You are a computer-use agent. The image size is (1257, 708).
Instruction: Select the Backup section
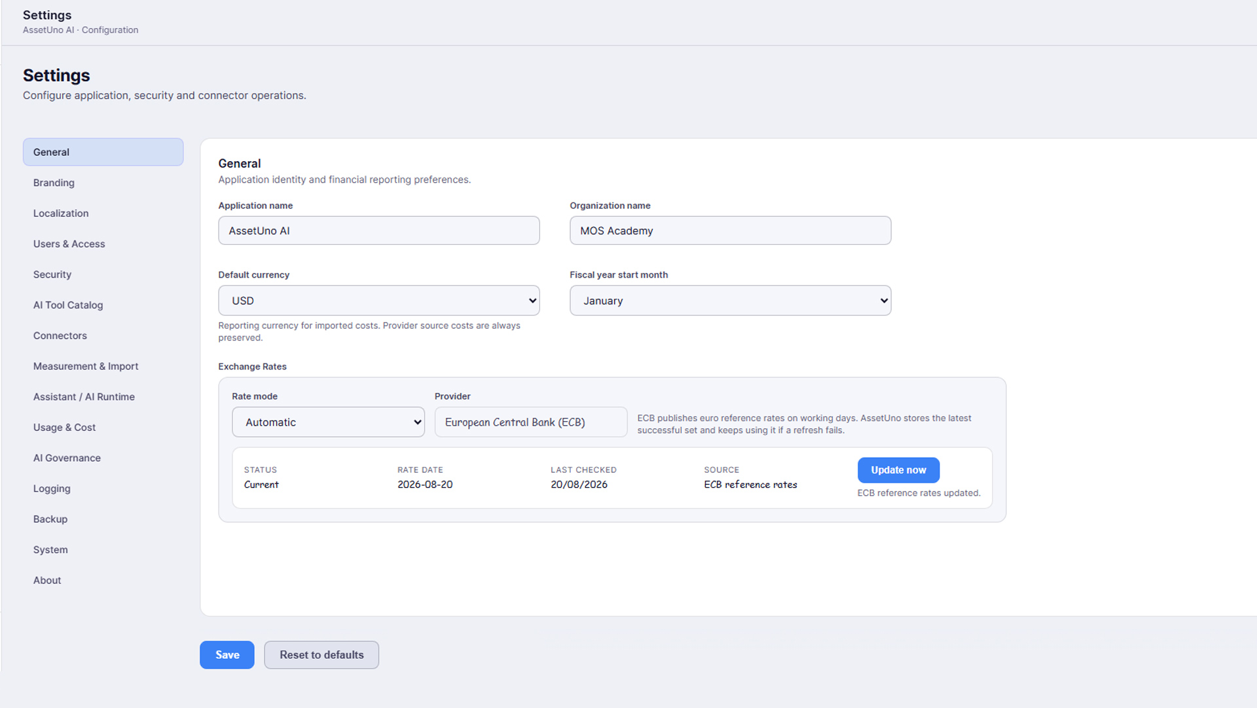(x=103, y=519)
